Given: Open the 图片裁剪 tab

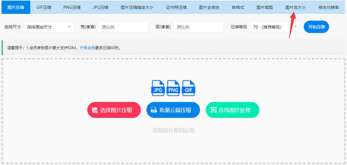Looking at the screenshot, I should [265, 7].
